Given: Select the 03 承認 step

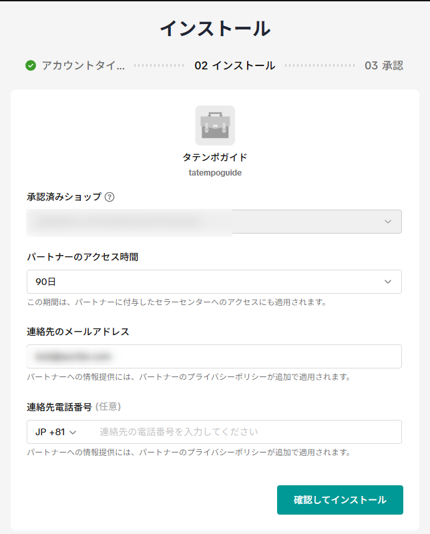Looking at the screenshot, I should (x=383, y=65).
